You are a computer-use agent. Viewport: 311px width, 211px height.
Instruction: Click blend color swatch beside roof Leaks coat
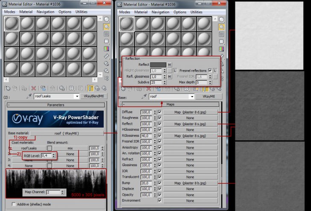point(50,148)
